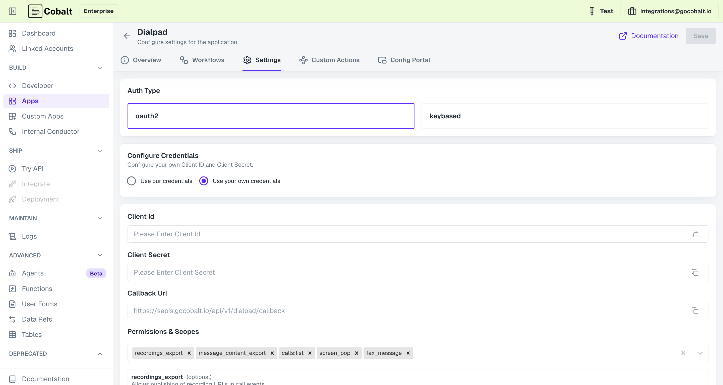The image size is (723, 385).
Task: Open the Permissions & Scopes dropdown
Action: (x=700, y=353)
